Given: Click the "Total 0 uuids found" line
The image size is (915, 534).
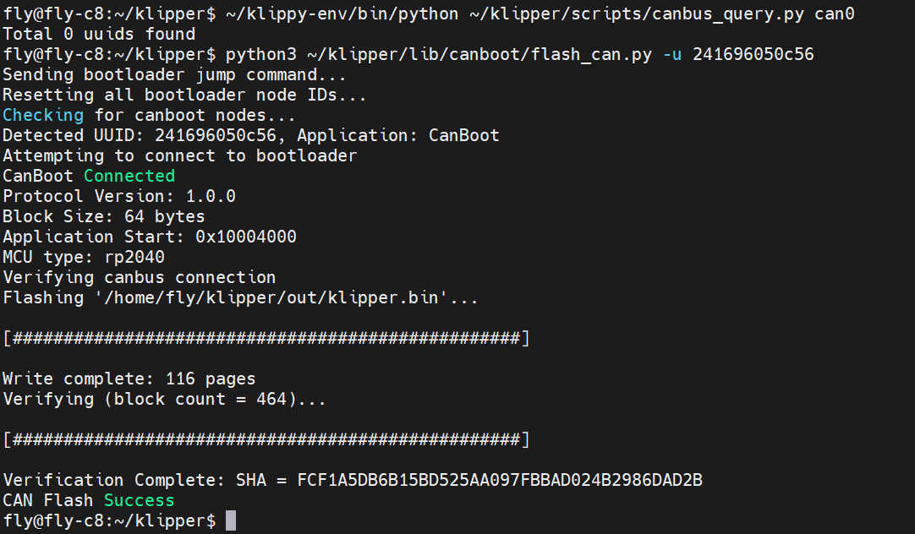Looking at the screenshot, I should pos(99,34).
